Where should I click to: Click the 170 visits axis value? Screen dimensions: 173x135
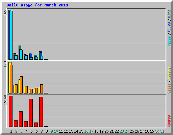pos(5,64)
